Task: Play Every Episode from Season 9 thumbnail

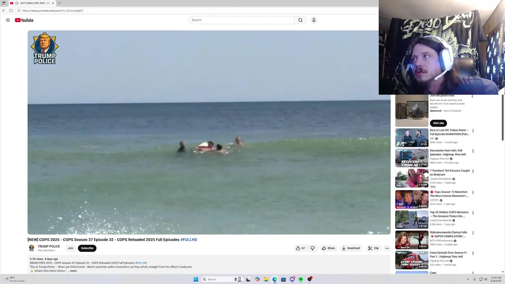Action: click(412, 260)
